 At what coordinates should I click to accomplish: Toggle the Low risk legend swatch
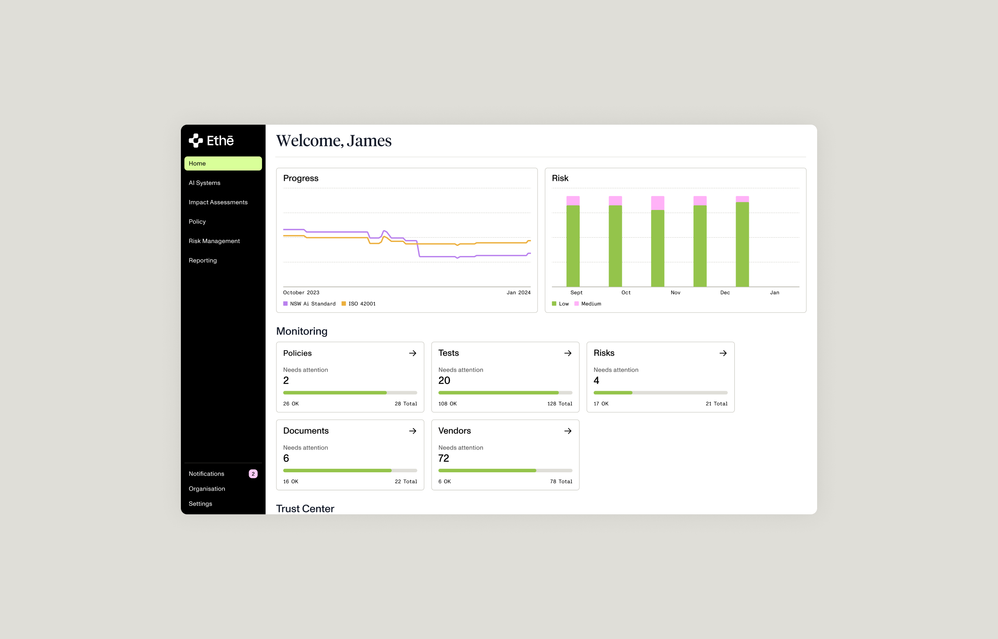coord(554,304)
